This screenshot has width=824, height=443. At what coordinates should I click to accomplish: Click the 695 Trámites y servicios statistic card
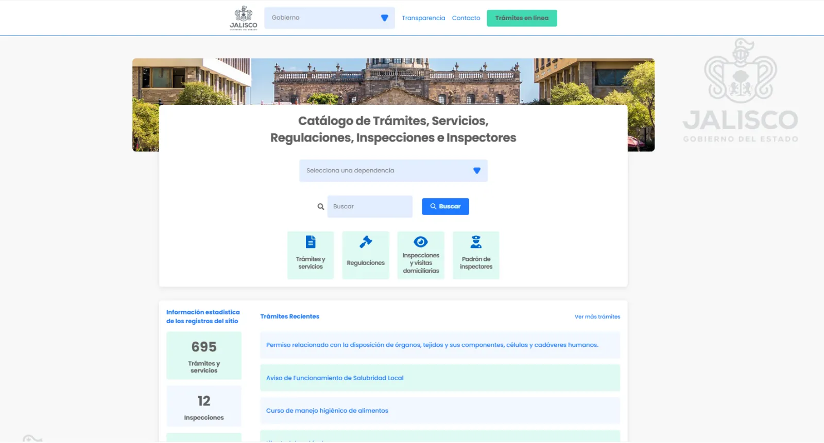click(204, 356)
